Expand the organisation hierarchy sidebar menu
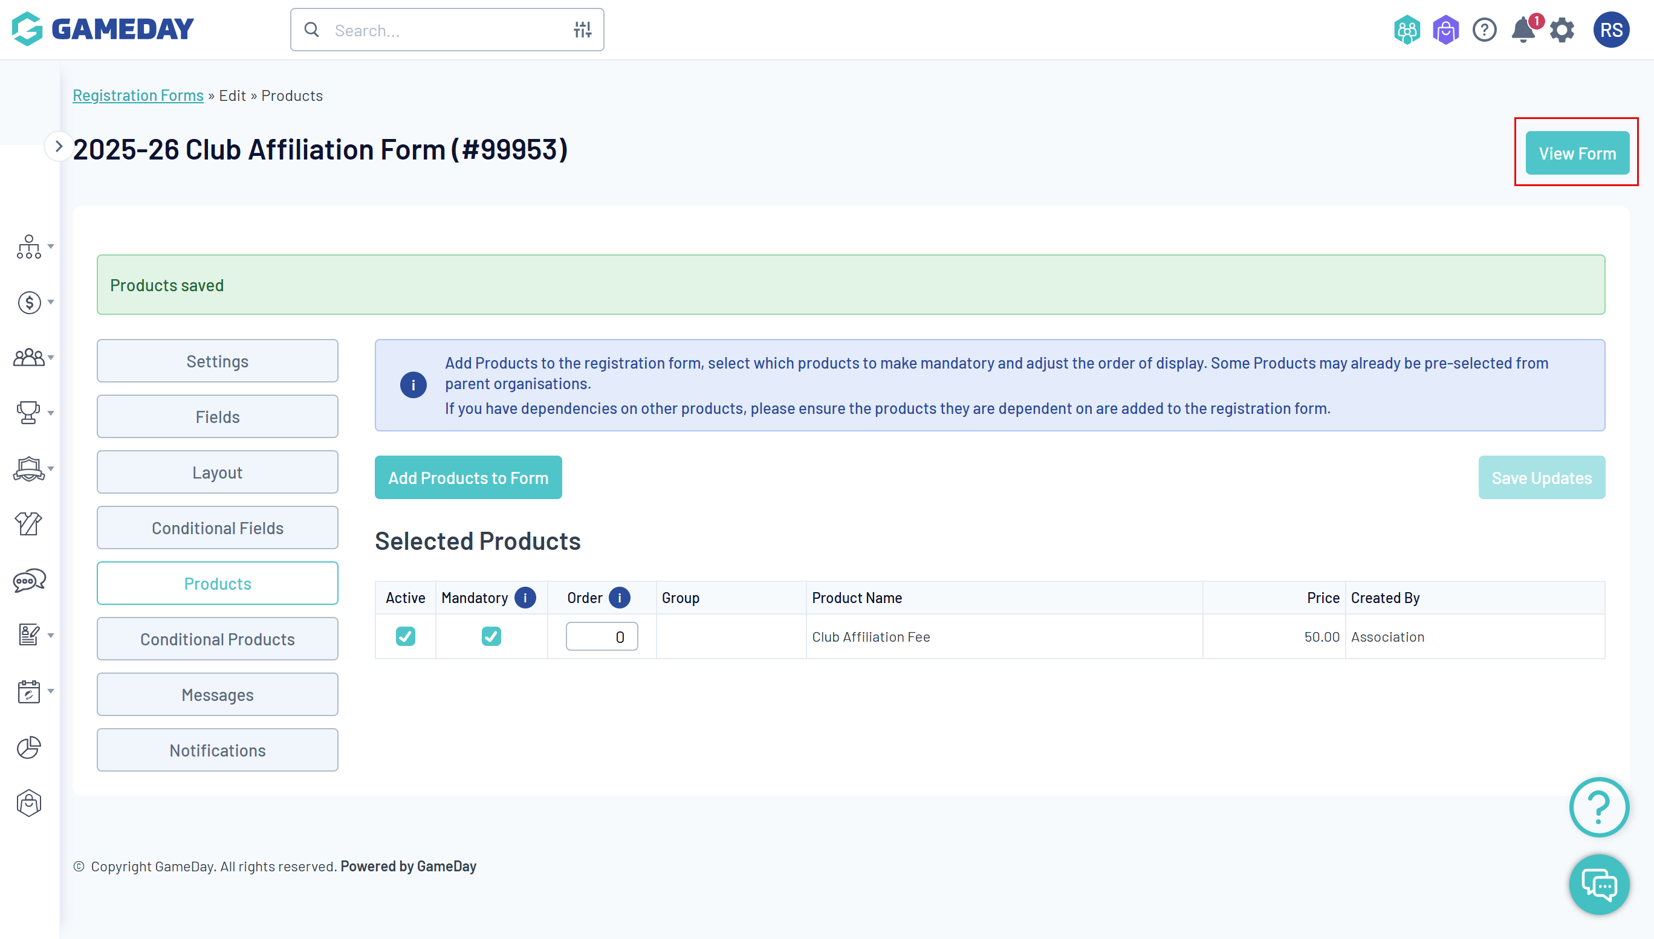Image resolution: width=1654 pixels, height=939 pixels. (33, 247)
